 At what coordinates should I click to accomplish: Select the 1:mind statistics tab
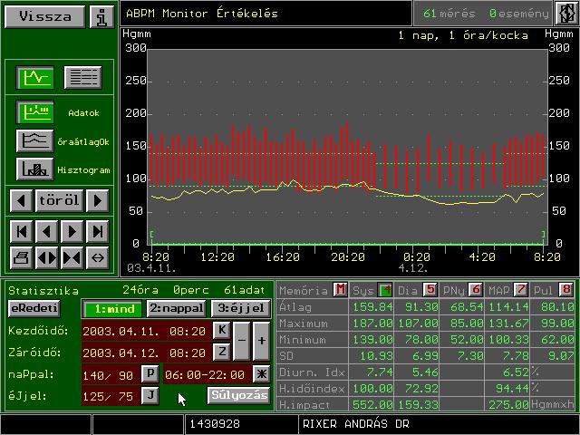coord(113,308)
